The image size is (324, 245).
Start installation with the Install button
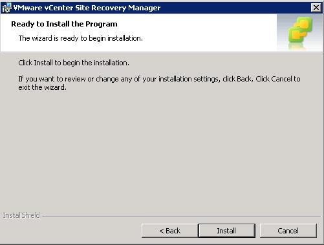click(227, 231)
